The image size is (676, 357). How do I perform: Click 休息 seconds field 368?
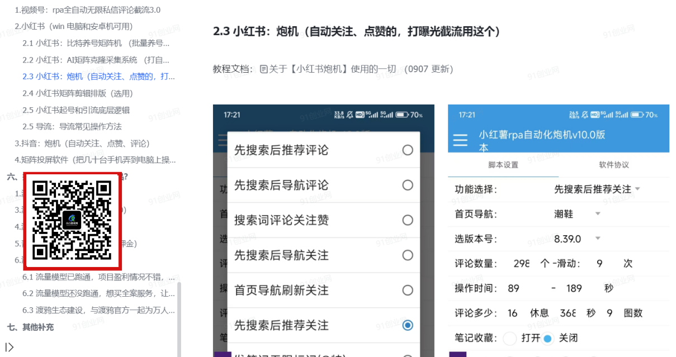click(x=568, y=313)
